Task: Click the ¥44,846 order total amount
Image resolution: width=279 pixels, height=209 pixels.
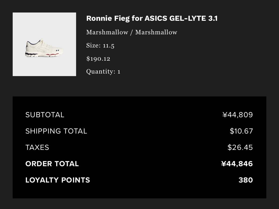Action: (x=237, y=164)
